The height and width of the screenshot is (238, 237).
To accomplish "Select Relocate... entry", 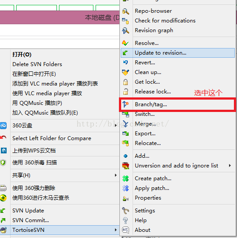I will (x=148, y=143).
